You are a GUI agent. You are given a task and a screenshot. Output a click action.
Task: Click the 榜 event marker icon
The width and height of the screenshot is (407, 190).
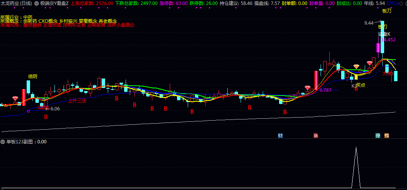(x=387, y=135)
